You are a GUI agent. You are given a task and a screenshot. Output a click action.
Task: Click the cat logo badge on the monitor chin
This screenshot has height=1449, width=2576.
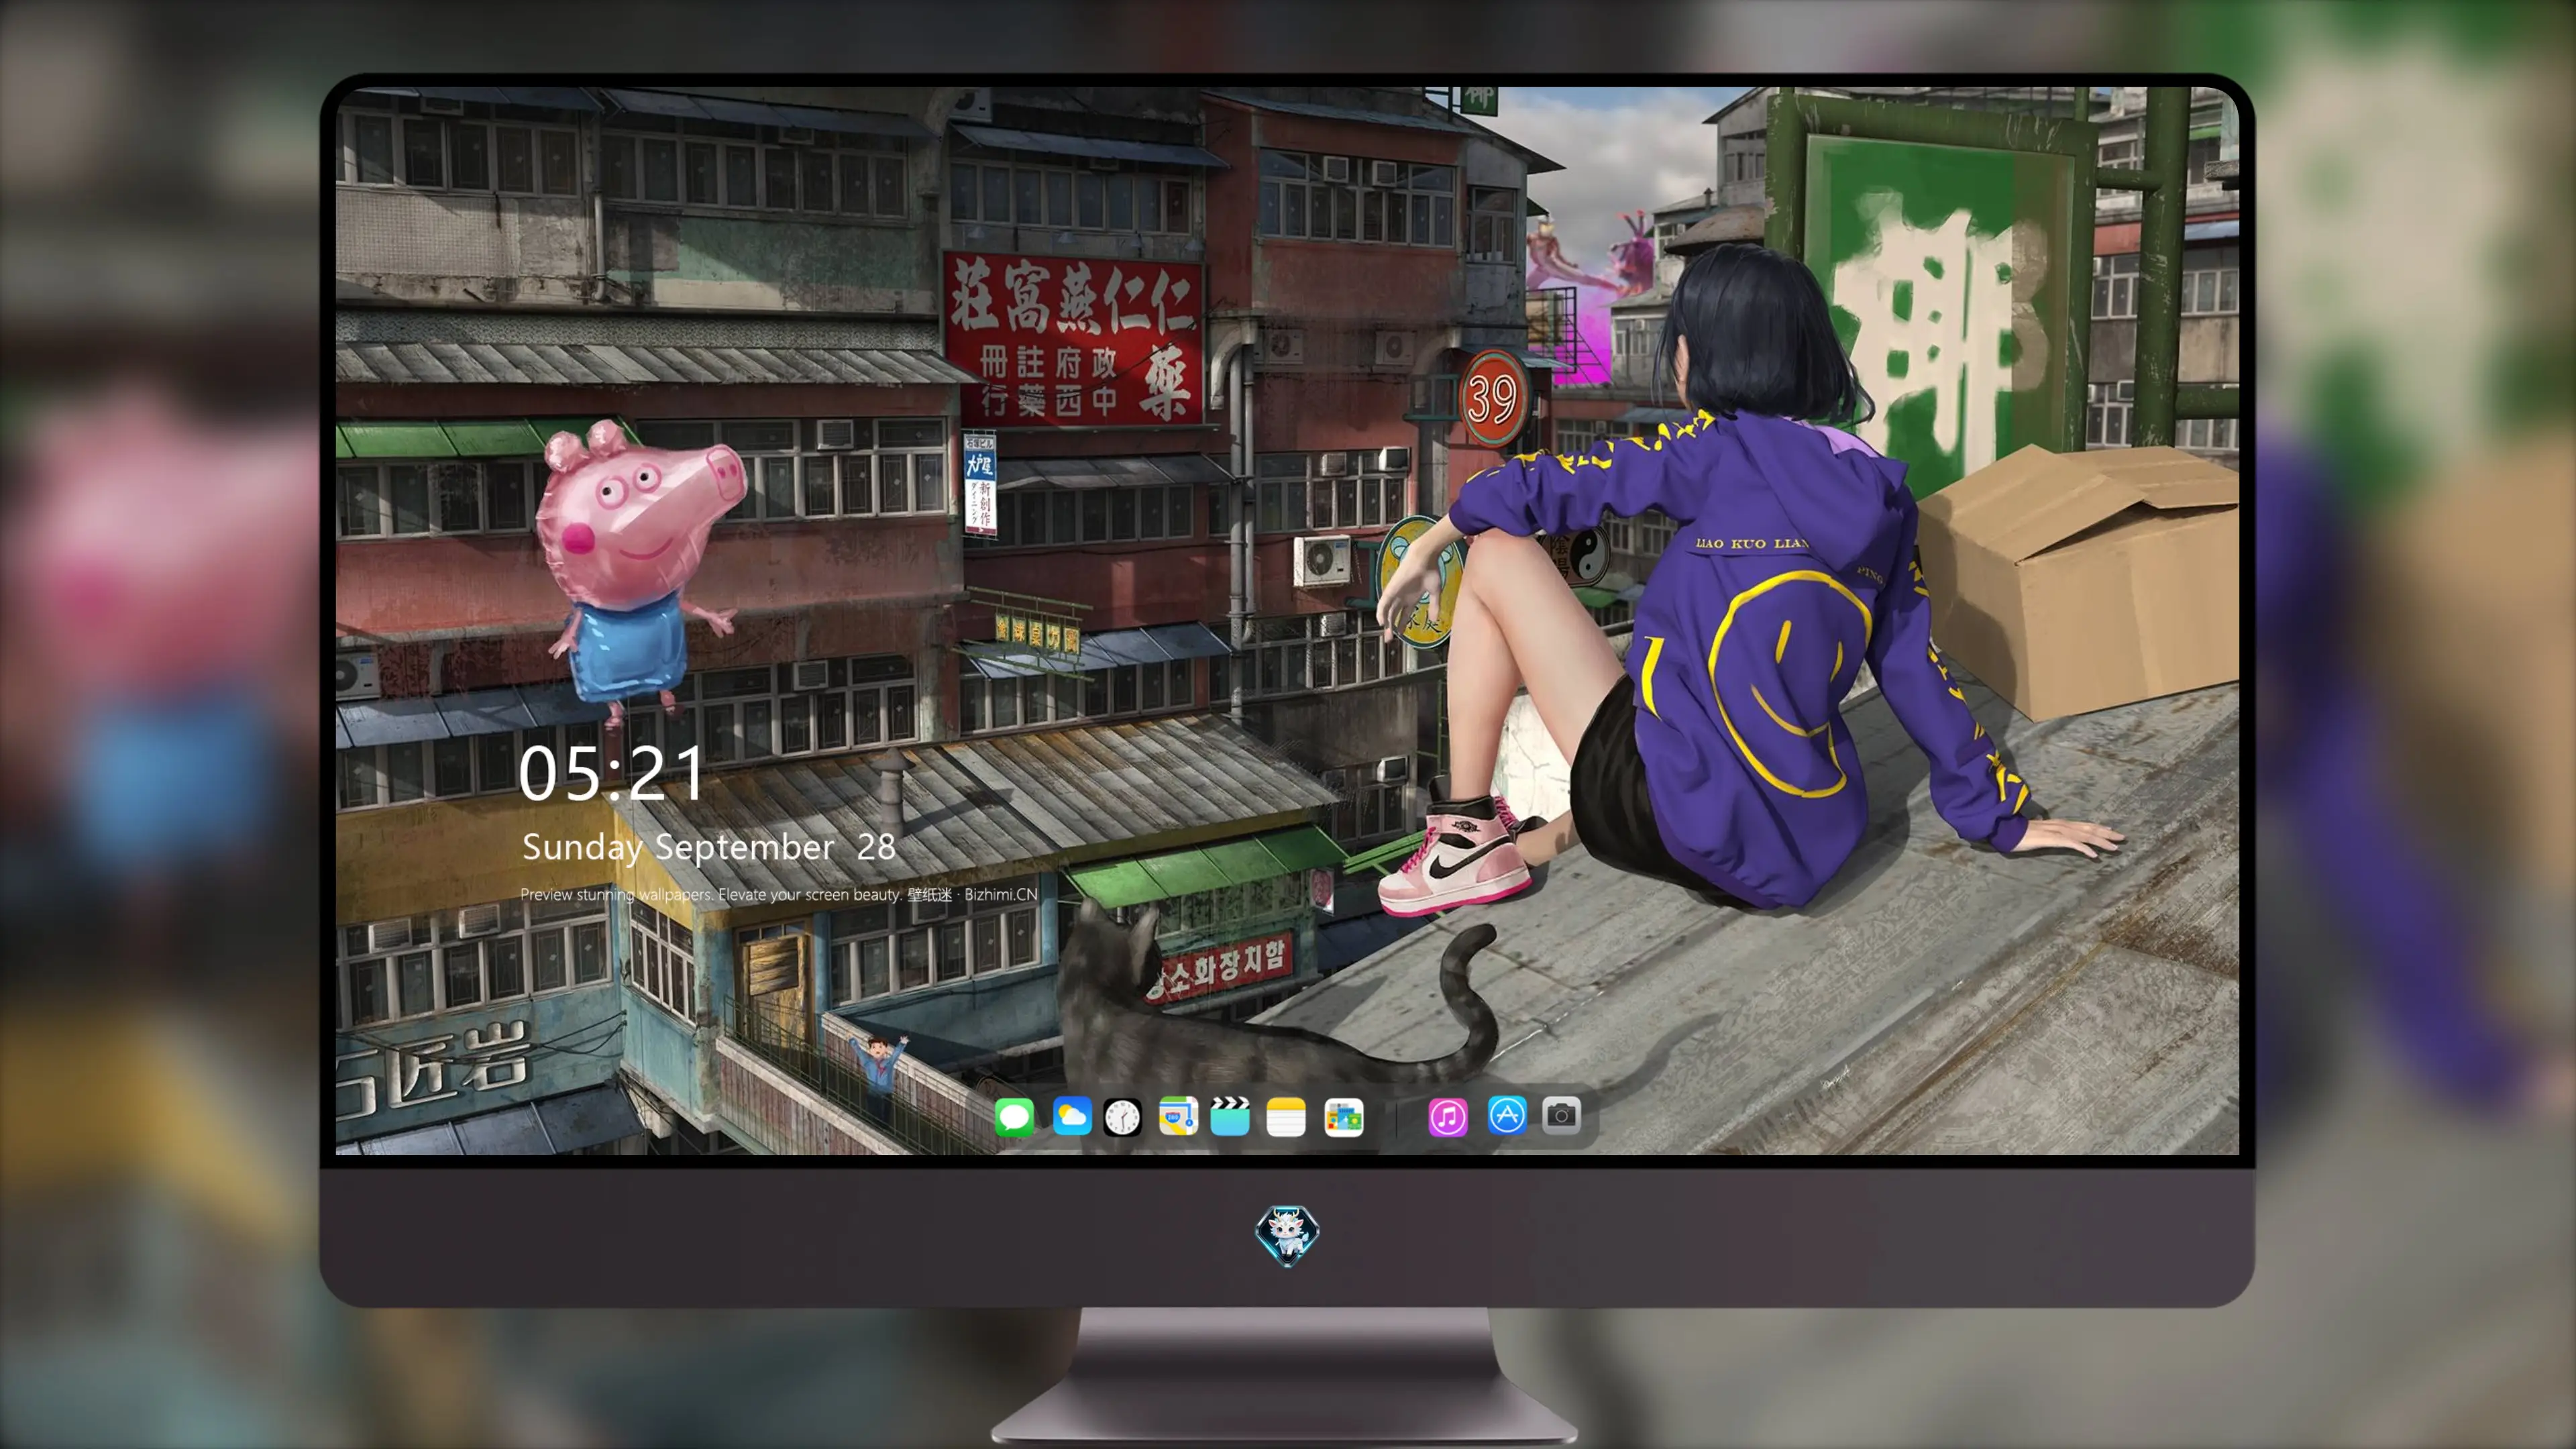click(x=1287, y=1235)
